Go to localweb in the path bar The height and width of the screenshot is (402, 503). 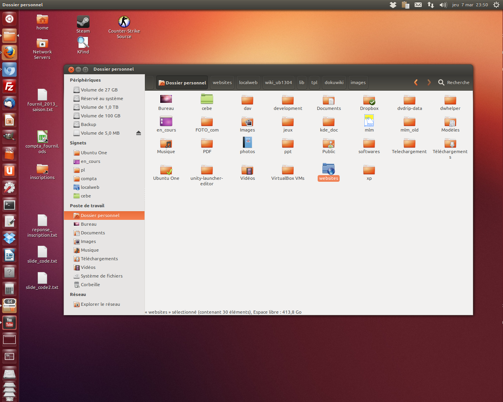248,82
